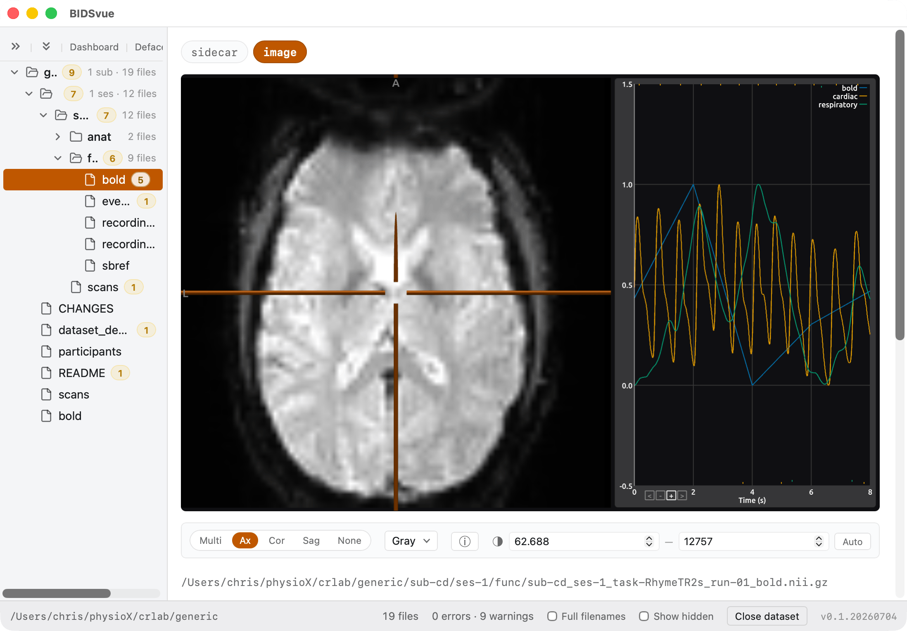907x631 pixels.
Task: Select the image tab
Action: pyautogui.click(x=280, y=52)
